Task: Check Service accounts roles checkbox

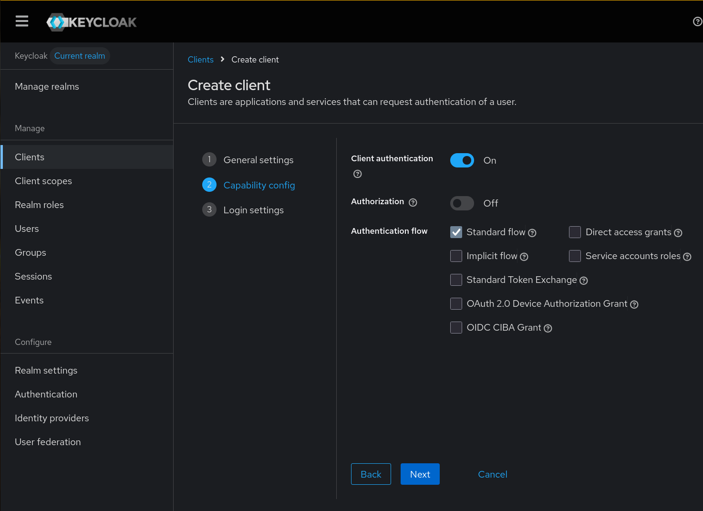Action: pyautogui.click(x=575, y=256)
